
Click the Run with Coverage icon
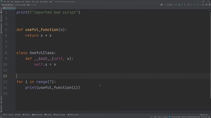(x=182, y=5)
